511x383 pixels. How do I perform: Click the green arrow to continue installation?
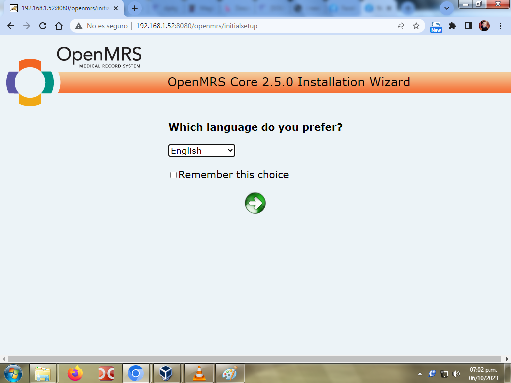[x=255, y=203]
